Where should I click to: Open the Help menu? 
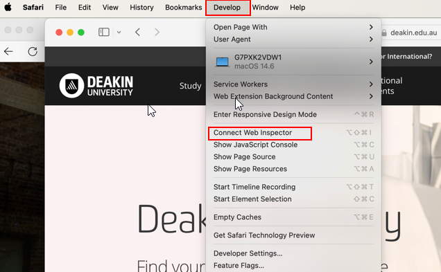pyautogui.click(x=297, y=8)
